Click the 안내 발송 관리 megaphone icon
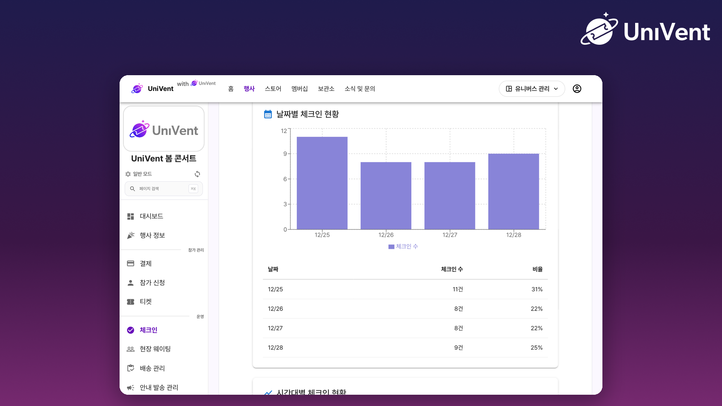722x406 pixels. (x=130, y=388)
